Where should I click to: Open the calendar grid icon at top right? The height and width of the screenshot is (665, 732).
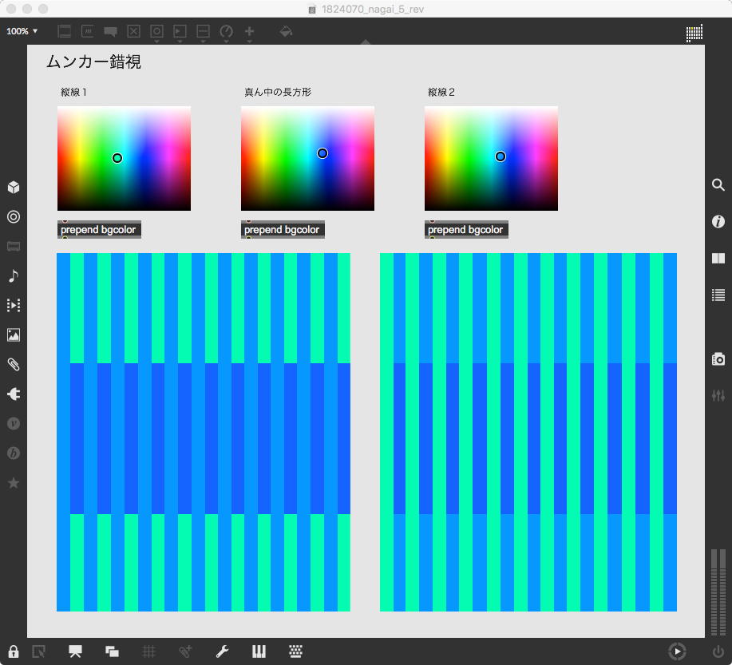pyautogui.click(x=694, y=34)
